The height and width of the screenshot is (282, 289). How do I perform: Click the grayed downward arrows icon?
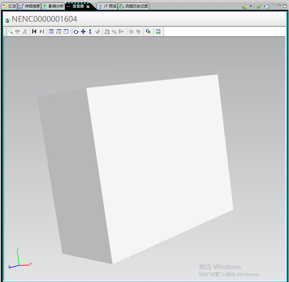tap(114, 31)
